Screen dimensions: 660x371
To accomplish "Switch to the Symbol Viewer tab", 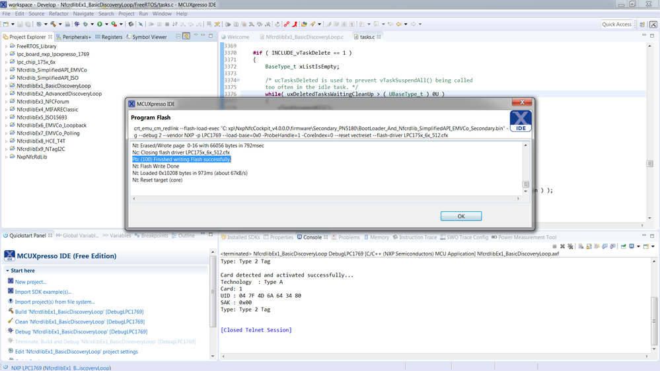I will (147, 37).
